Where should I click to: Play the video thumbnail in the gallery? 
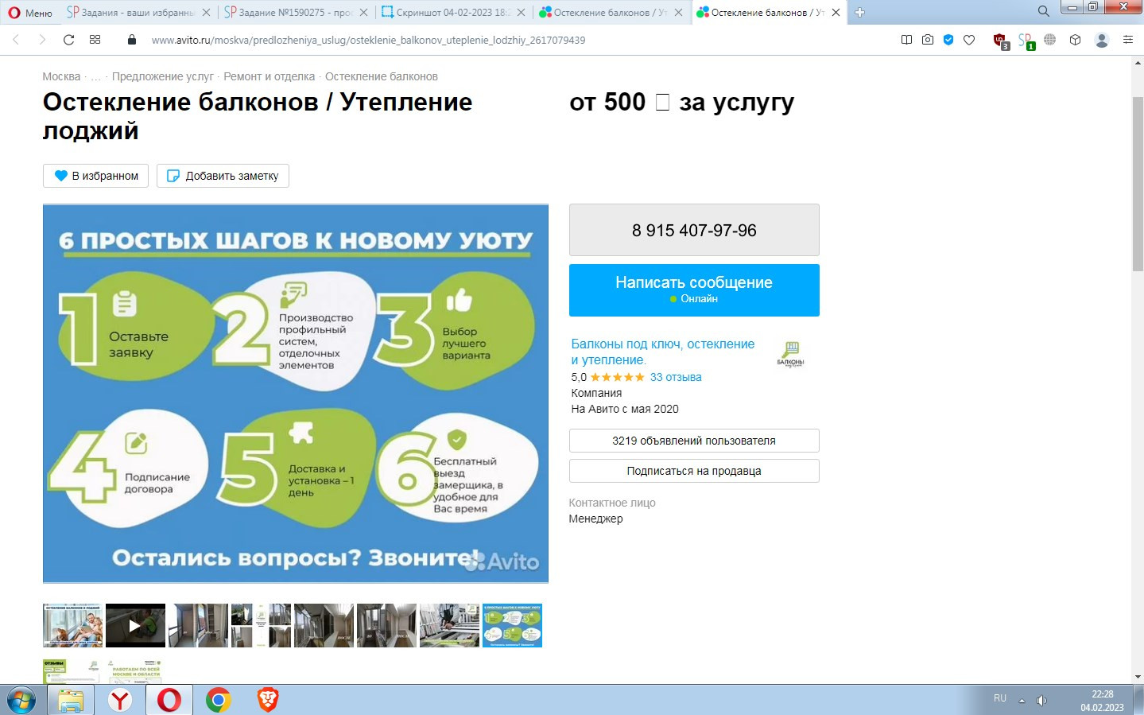pyautogui.click(x=135, y=625)
